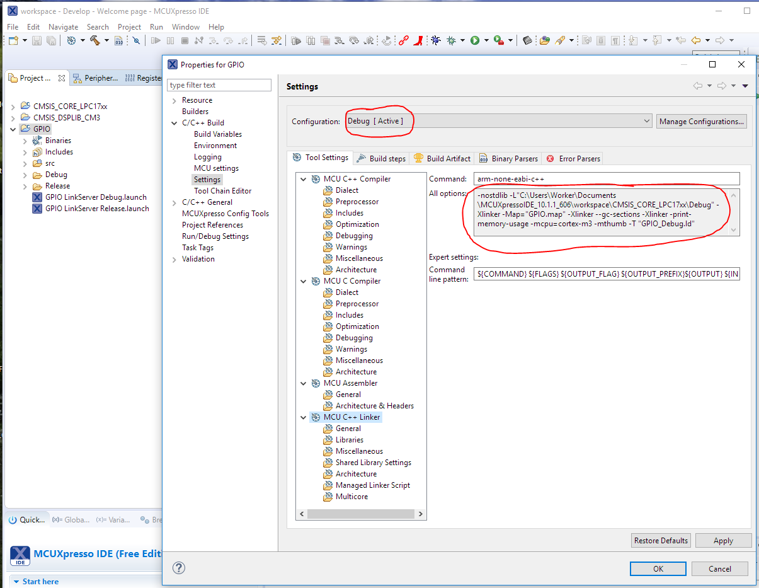
Task: Click the flashlight Search toolbar icon
Action: [x=559, y=40]
